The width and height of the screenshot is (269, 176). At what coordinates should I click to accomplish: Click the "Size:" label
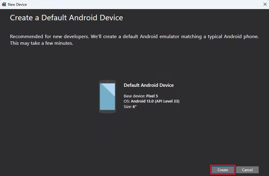coord(128,107)
